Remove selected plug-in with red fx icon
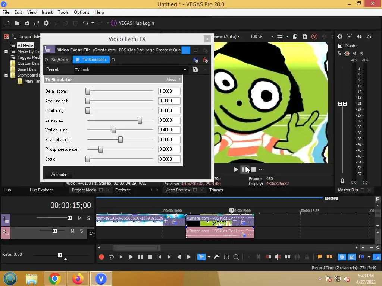Viewport: 382px width, 286px height. coord(206,60)
